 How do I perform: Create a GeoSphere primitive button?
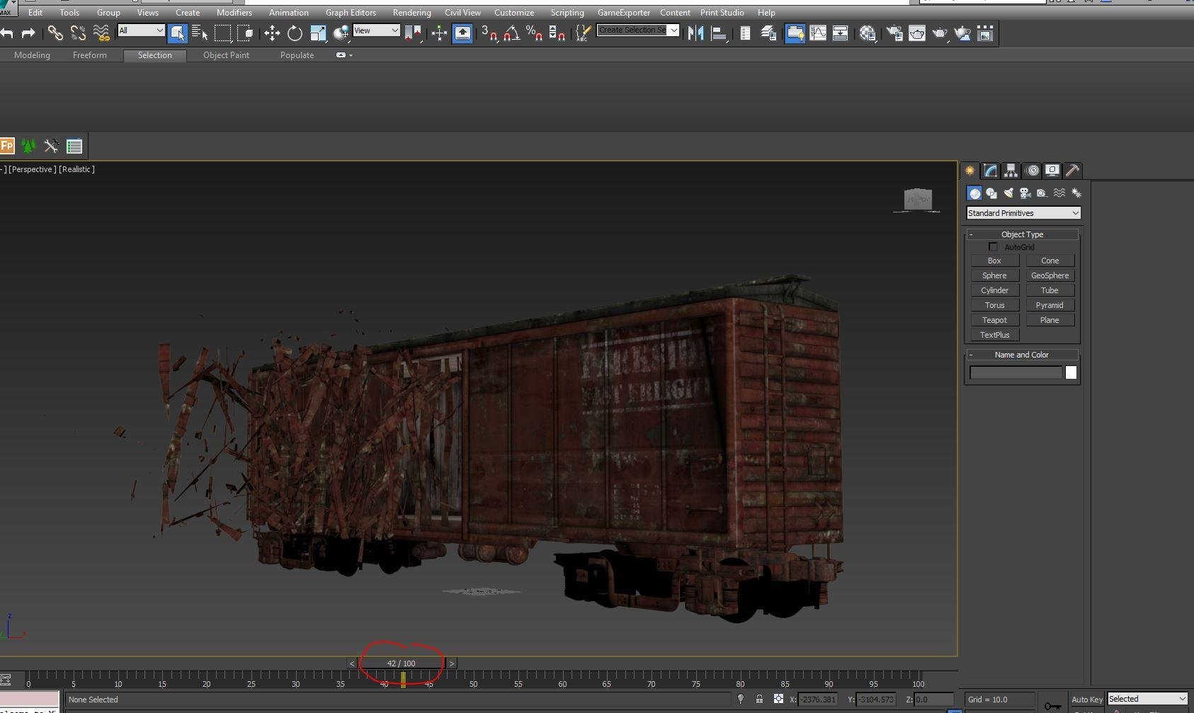coord(1050,275)
